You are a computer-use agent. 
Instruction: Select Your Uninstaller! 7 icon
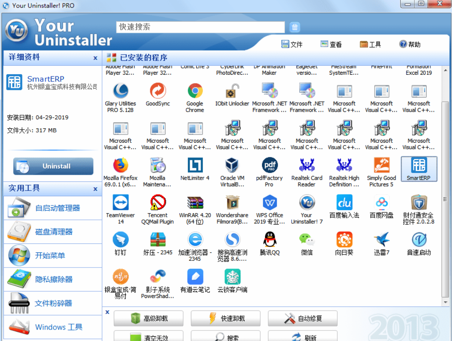(307, 203)
